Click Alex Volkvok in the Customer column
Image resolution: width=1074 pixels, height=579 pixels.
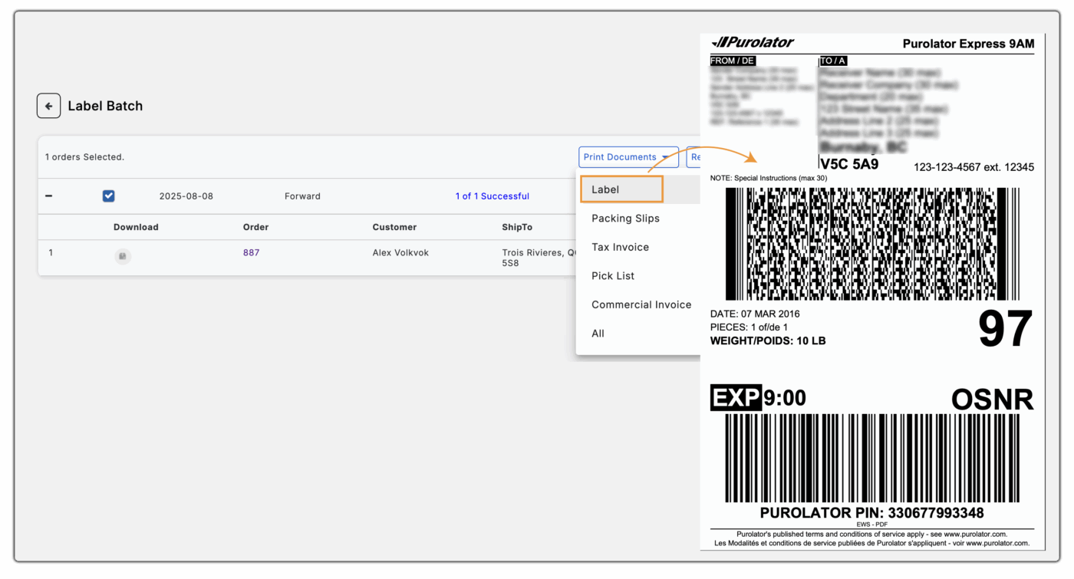point(400,252)
